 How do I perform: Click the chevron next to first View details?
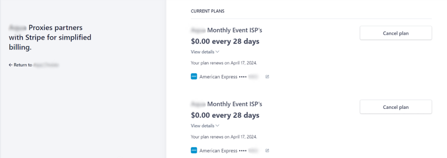coord(217,52)
